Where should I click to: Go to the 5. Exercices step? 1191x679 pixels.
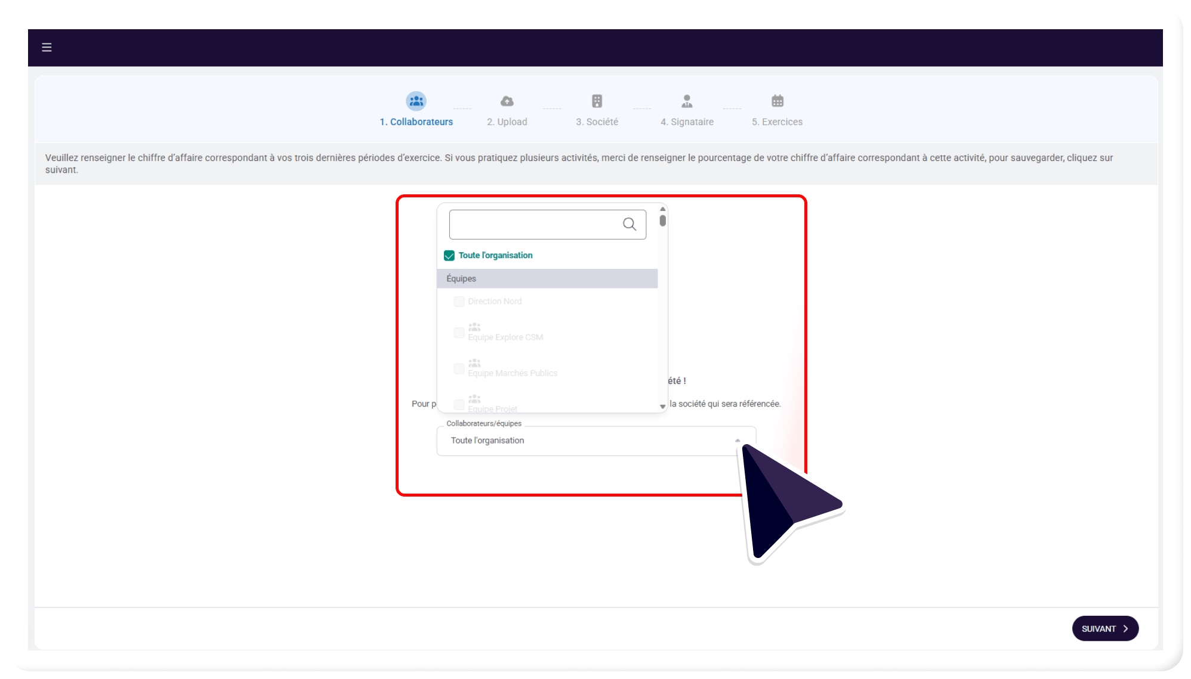tap(777, 122)
